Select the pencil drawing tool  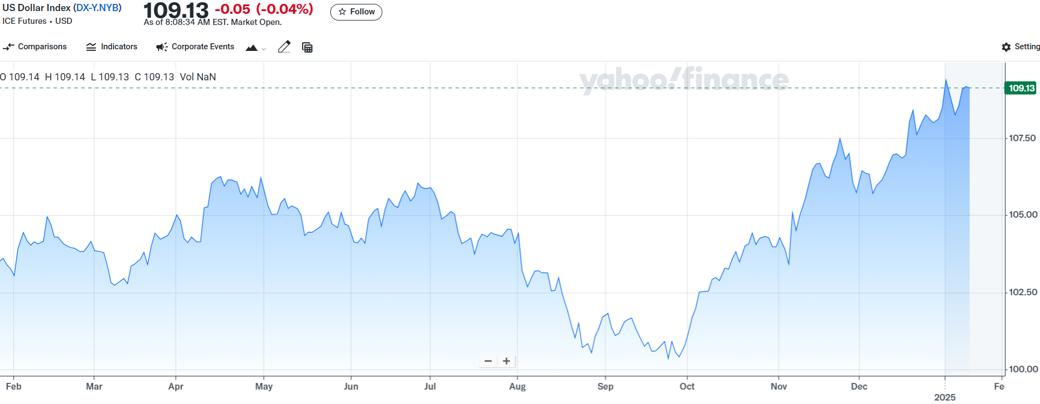pos(284,47)
